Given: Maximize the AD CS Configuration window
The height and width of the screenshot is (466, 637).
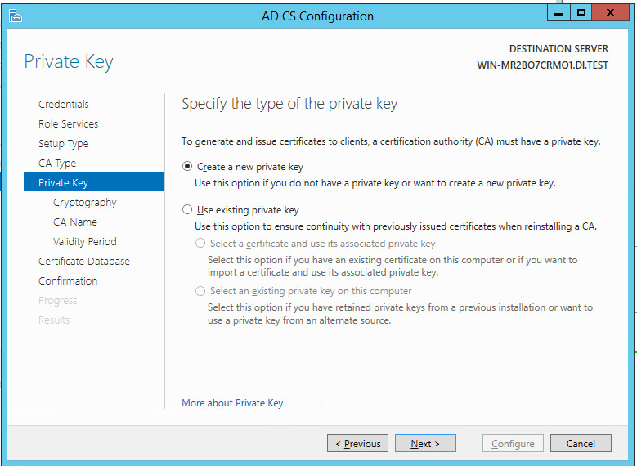Looking at the screenshot, I should click(x=581, y=13).
